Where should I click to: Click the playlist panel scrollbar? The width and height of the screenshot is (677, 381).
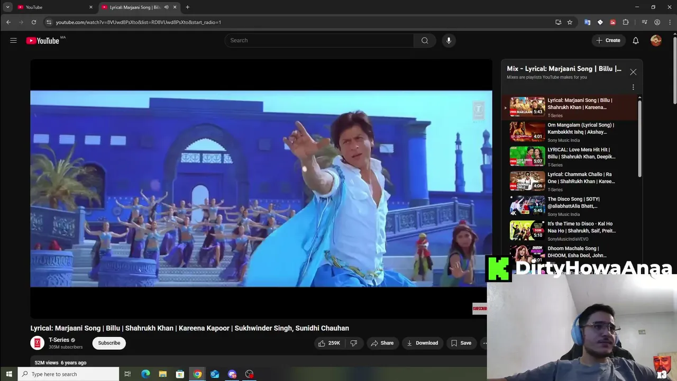[x=639, y=138]
